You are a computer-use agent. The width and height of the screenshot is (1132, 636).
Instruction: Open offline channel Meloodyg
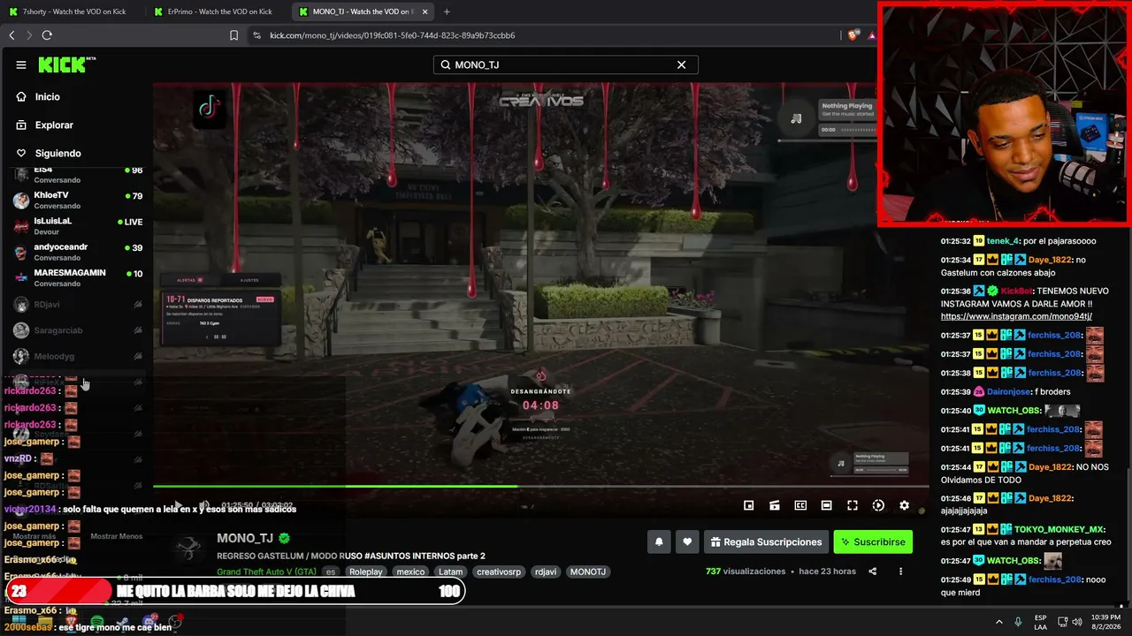(x=78, y=356)
